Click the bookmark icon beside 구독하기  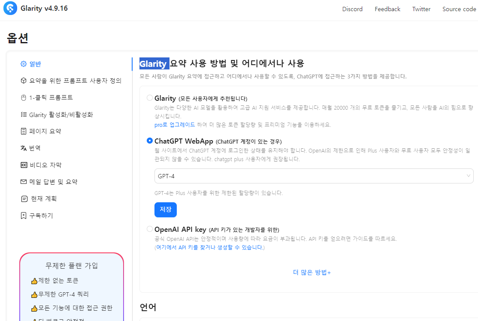(x=24, y=216)
